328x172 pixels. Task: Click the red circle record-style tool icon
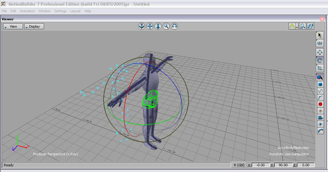[320, 104]
